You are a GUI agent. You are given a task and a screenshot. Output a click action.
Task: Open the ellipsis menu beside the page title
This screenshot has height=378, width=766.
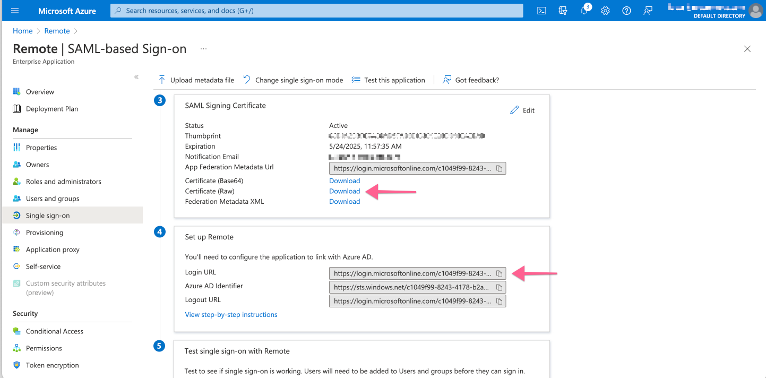pos(203,48)
